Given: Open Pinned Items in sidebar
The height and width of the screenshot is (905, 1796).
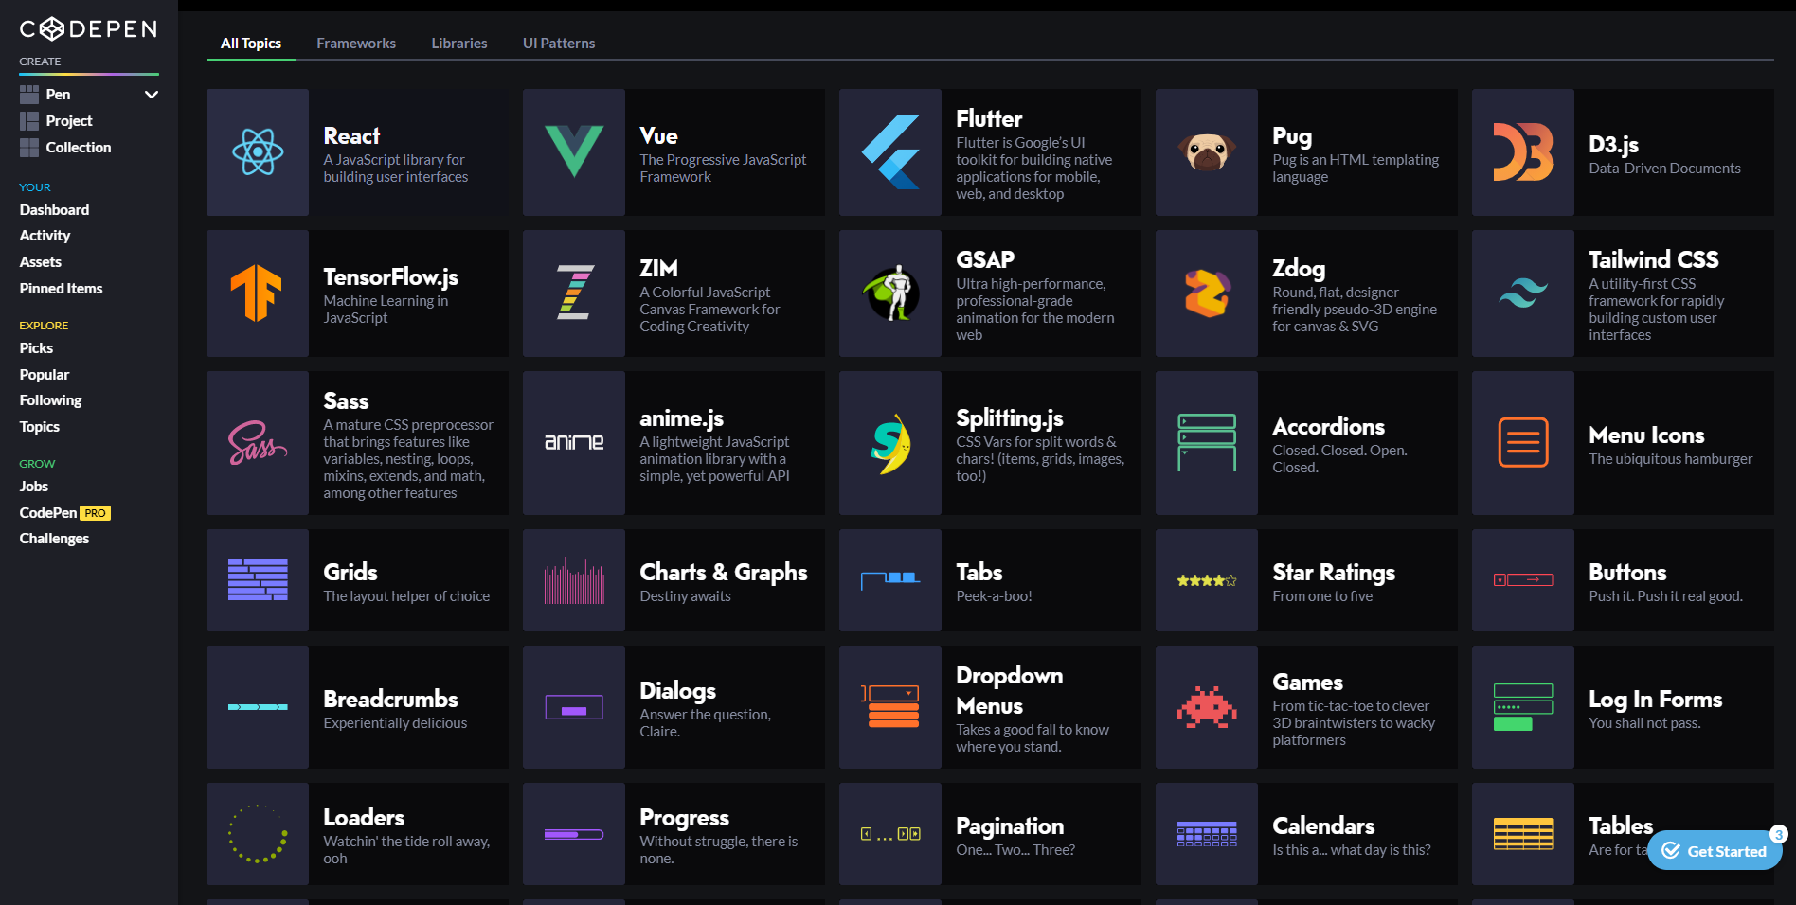Looking at the screenshot, I should point(61,289).
